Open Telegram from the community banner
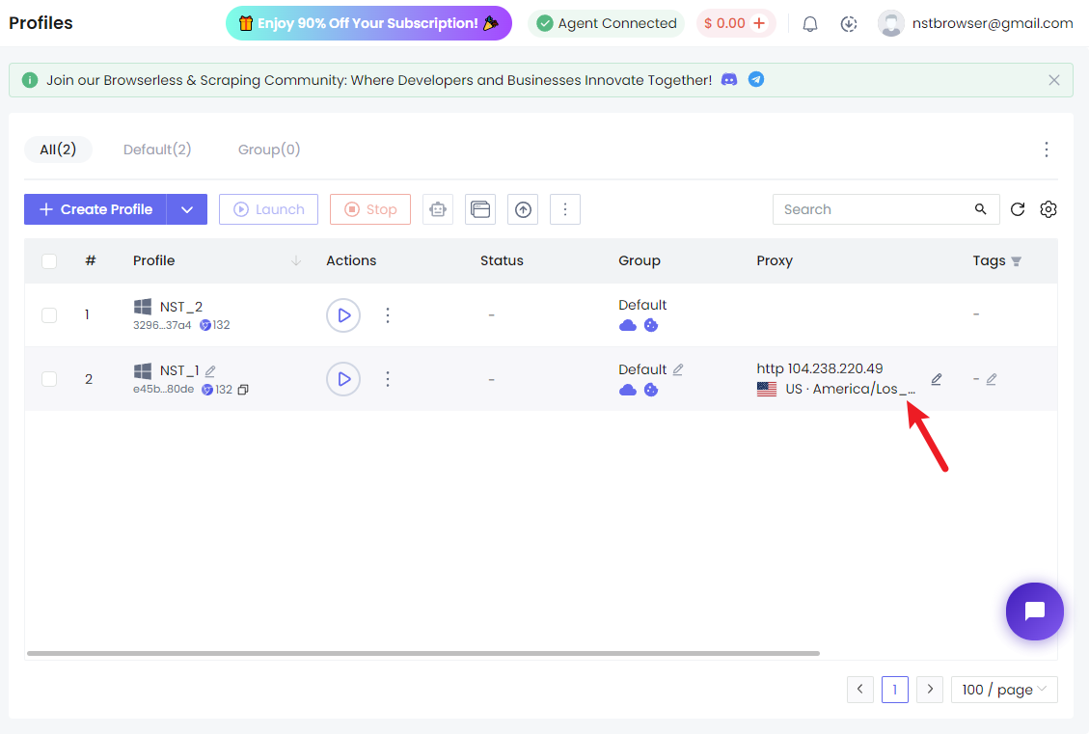Image resolution: width=1089 pixels, height=734 pixels. [x=756, y=80]
